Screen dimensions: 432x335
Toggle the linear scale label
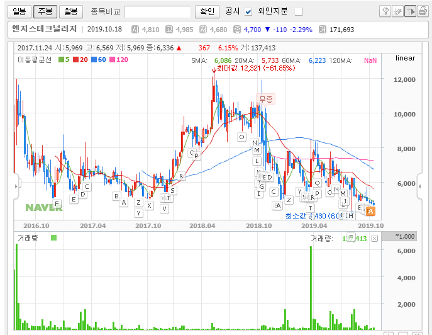pyautogui.click(x=405, y=58)
